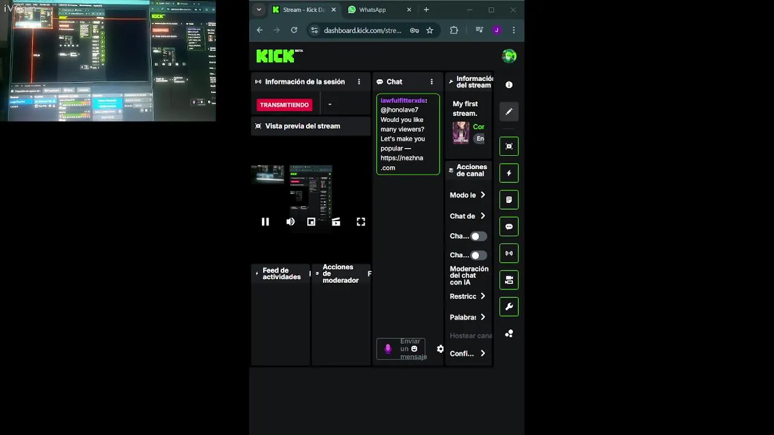Click the 'Cor' category link in stream info
This screenshot has height=435, width=774.
478,127
